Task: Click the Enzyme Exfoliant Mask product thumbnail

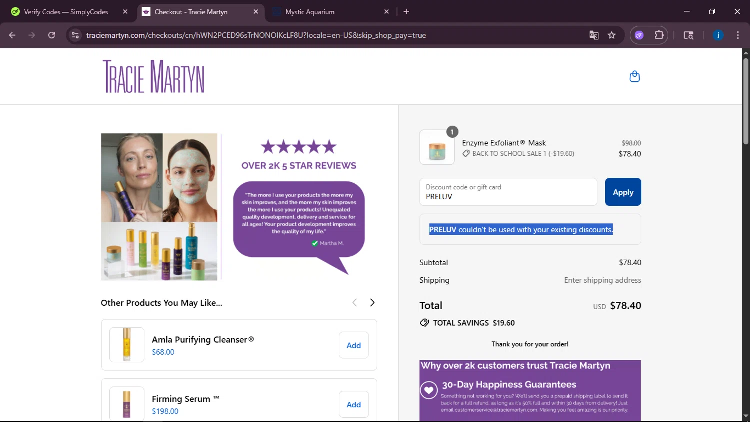Action: [x=437, y=147]
